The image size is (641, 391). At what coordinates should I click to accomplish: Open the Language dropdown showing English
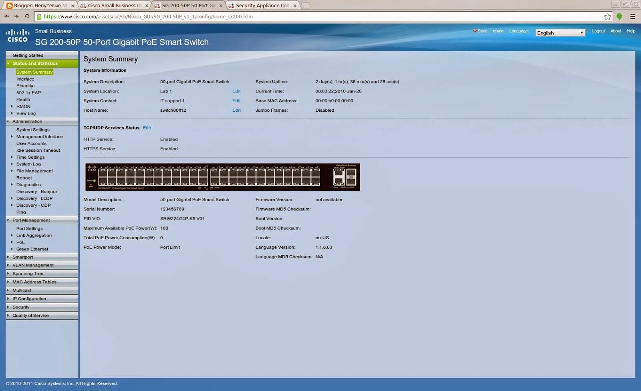(x=560, y=33)
